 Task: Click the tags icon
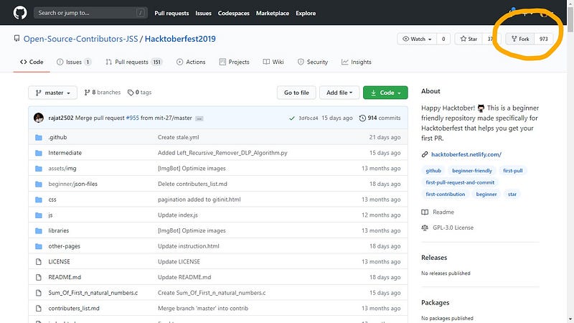pos(131,93)
